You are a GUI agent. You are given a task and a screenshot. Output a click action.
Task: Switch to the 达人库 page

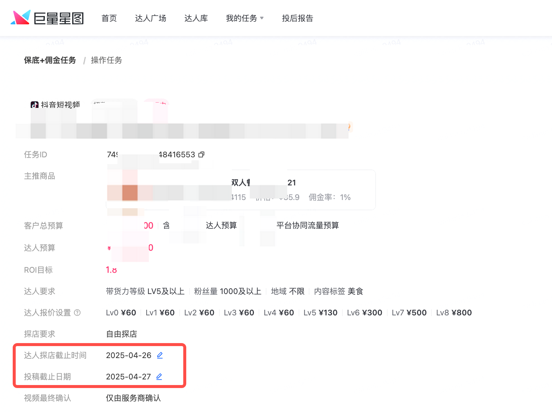tap(196, 18)
